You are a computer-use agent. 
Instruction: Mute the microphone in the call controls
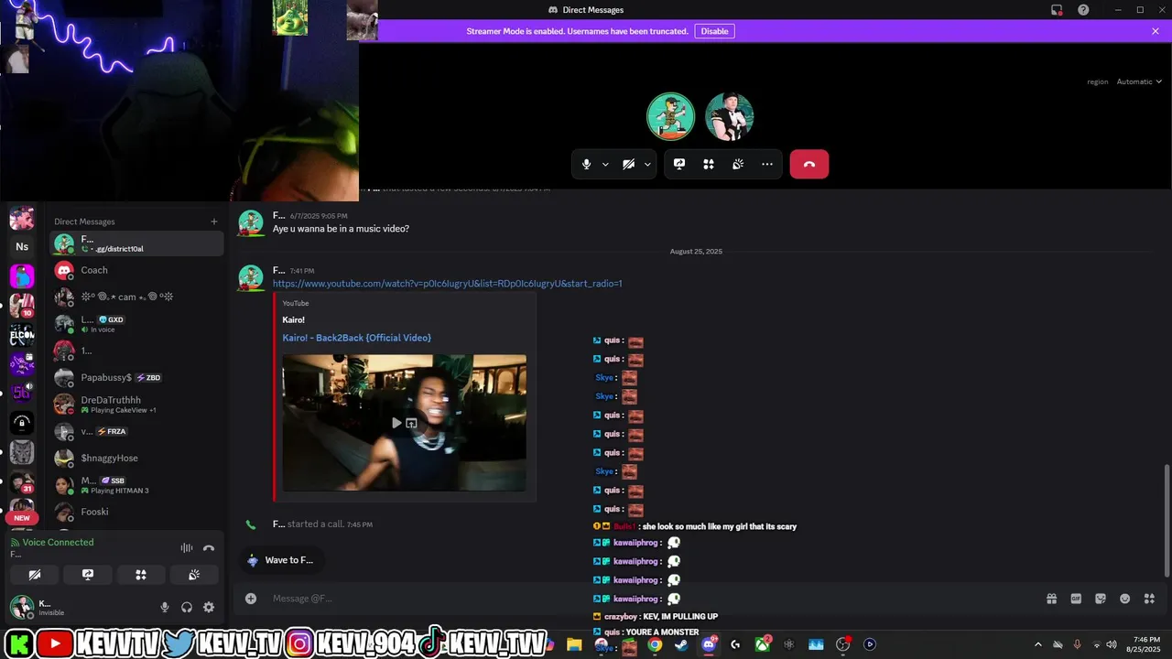[587, 164]
